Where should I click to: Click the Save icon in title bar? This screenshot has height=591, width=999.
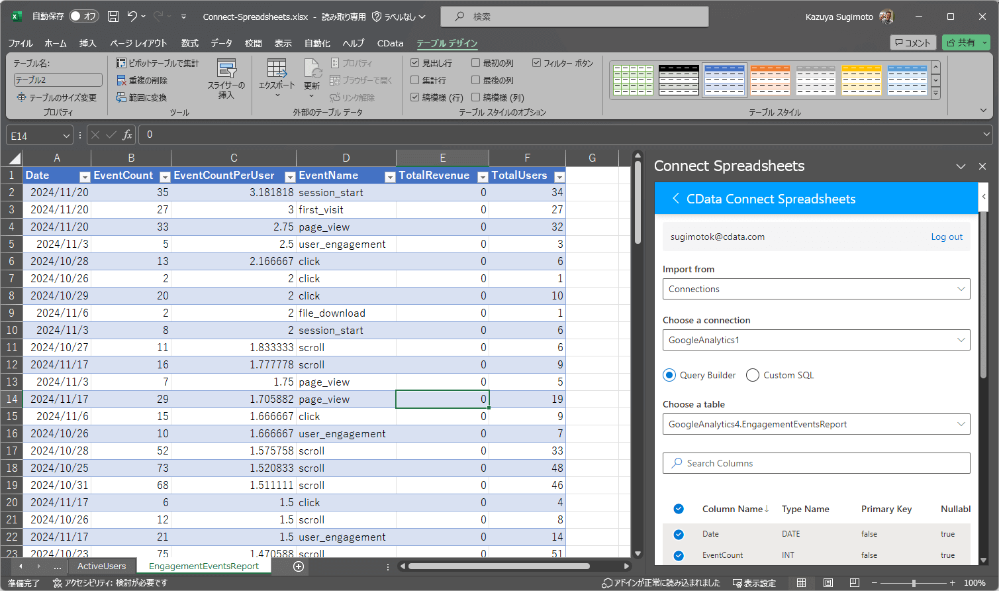(x=113, y=17)
